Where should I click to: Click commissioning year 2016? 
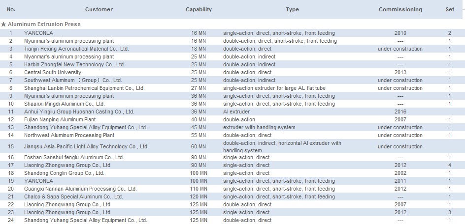tap(400, 112)
